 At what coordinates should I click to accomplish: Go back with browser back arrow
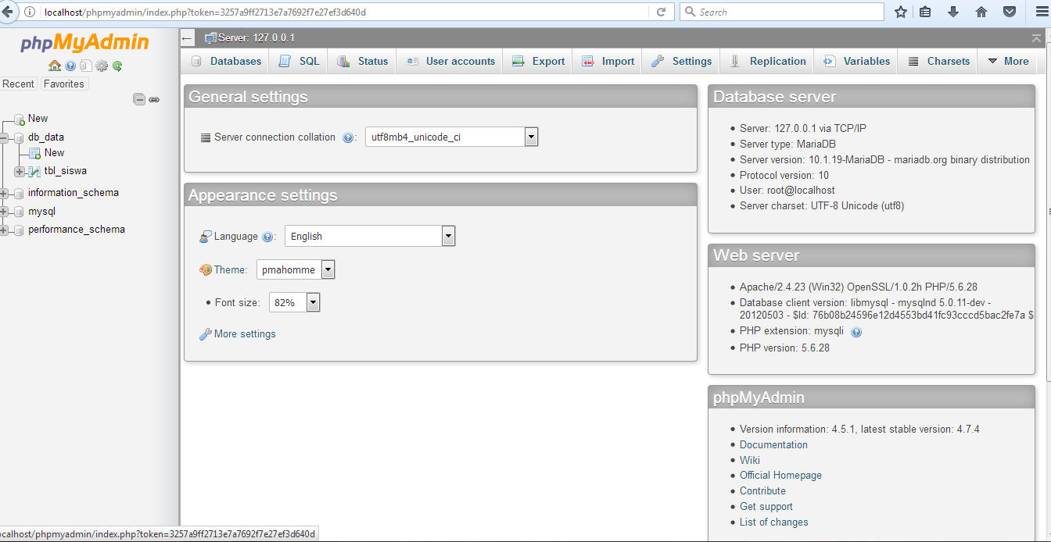[9, 12]
